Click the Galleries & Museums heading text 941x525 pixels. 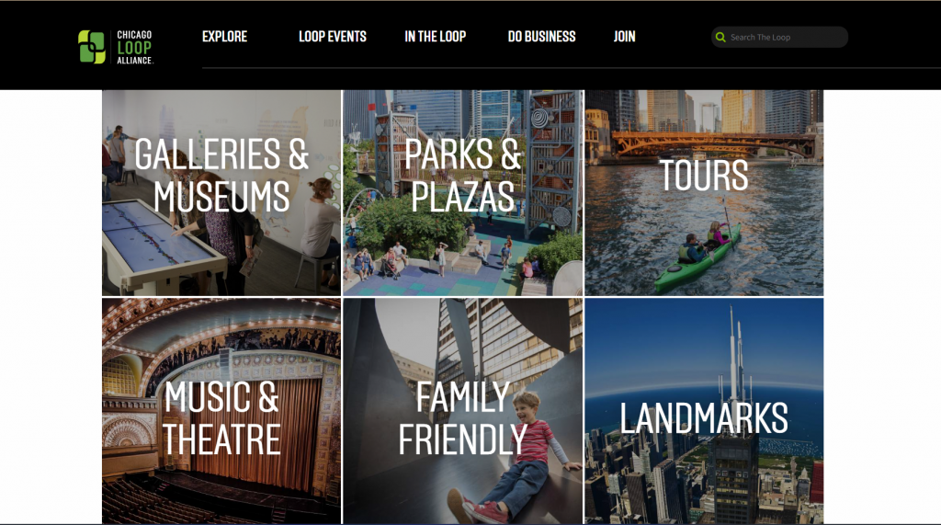(x=221, y=175)
